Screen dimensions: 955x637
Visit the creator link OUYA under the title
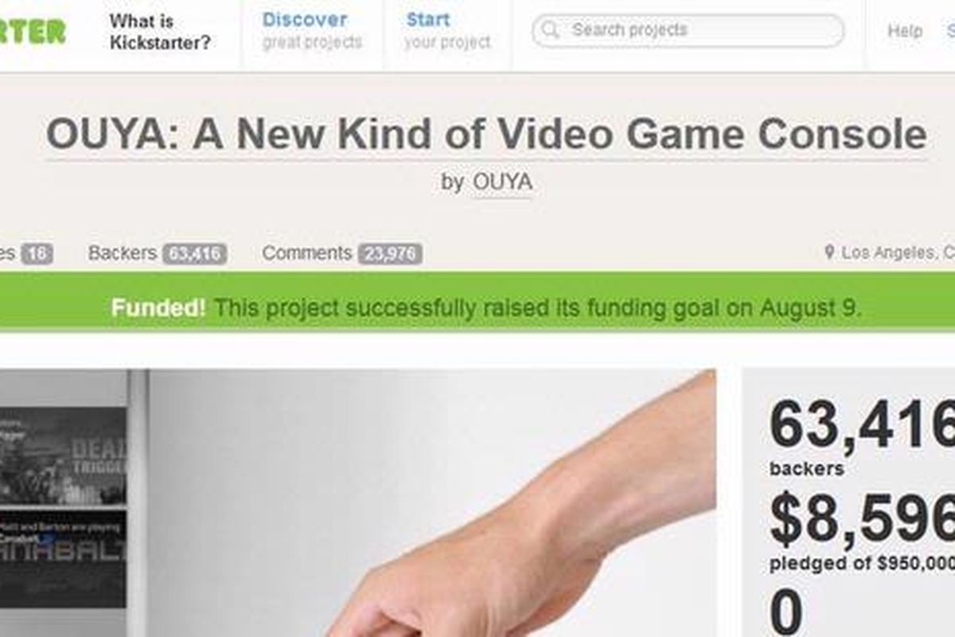click(x=502, y=182)
